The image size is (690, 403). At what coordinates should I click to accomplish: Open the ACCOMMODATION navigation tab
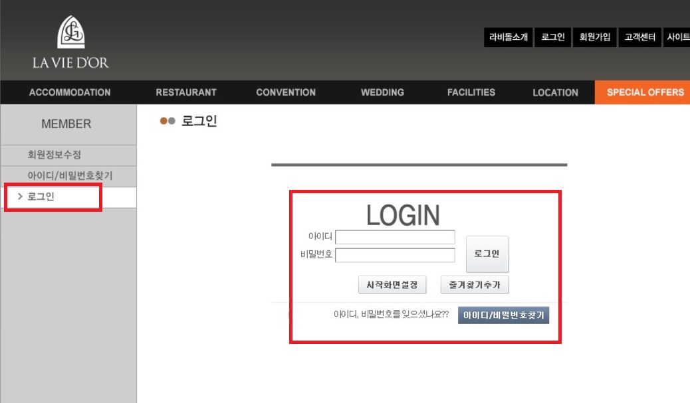[69, 92]
